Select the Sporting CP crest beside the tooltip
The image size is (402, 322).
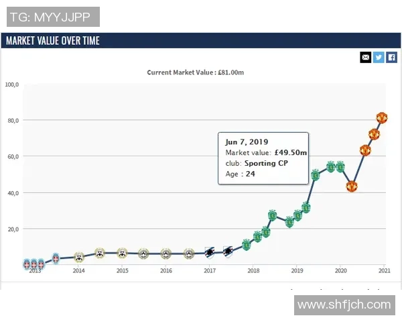[315, 176]
